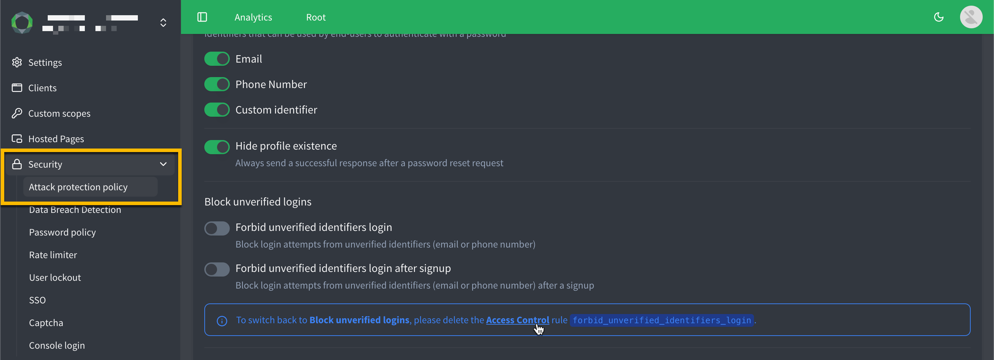Select Attack protection policy
The height and width of the screenshot is (360, 994).
point(78,187)
